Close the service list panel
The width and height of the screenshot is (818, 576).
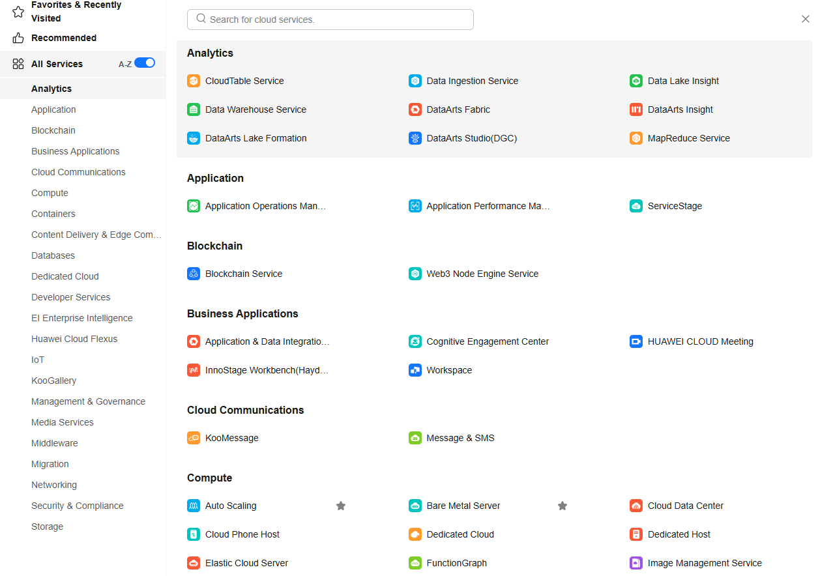pyautogui.click(x=806, y=19)
